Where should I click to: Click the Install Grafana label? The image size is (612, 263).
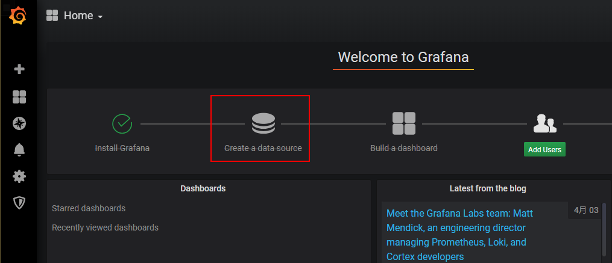(x=122, y=149)
